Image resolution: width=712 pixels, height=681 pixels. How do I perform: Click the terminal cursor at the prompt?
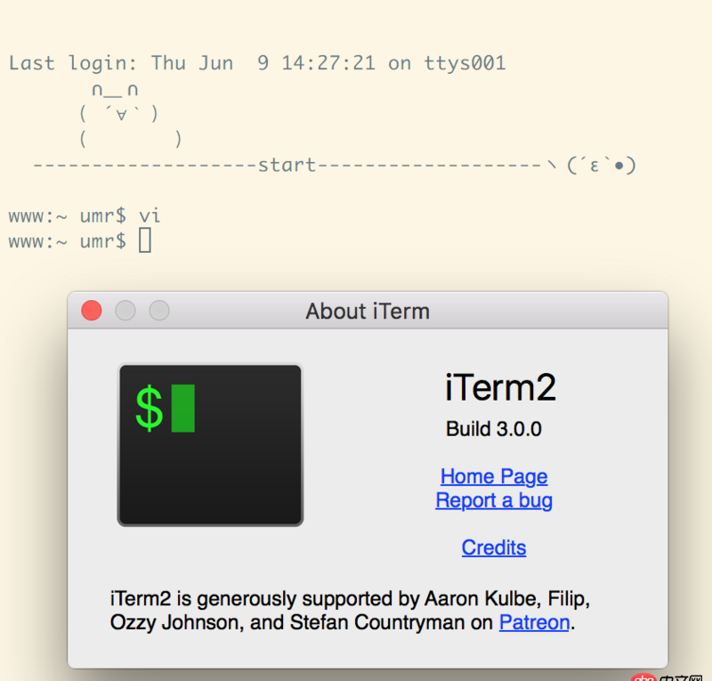pyautogui.click(x=145, y=240)
